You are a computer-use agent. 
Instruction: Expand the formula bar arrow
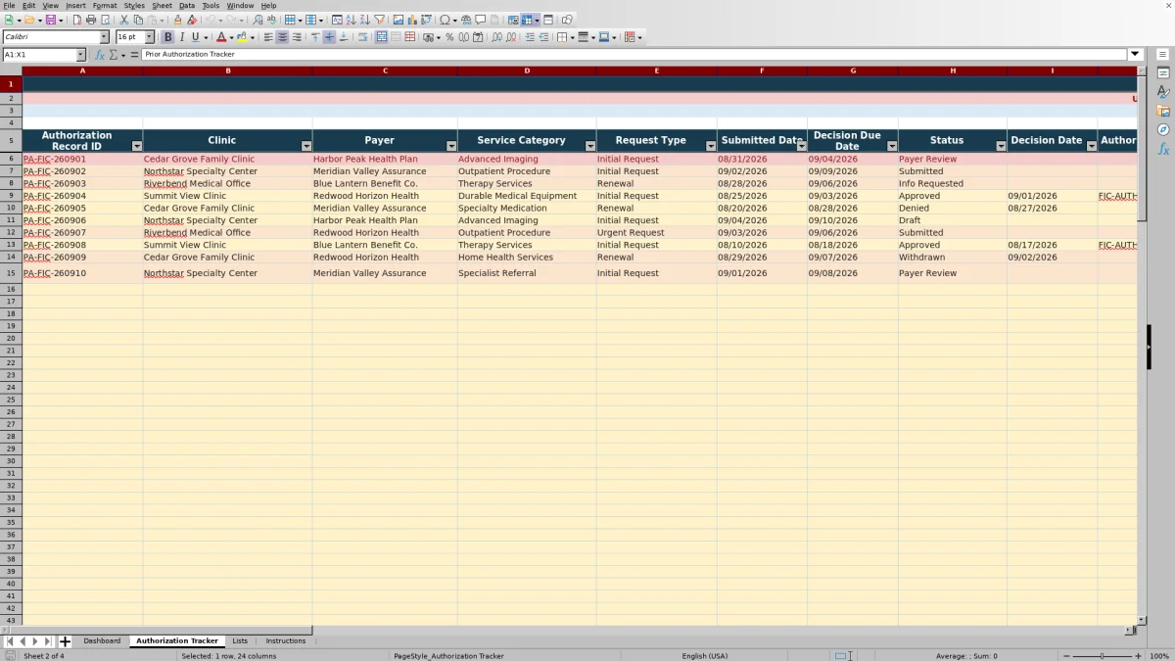click(1135, 55)
